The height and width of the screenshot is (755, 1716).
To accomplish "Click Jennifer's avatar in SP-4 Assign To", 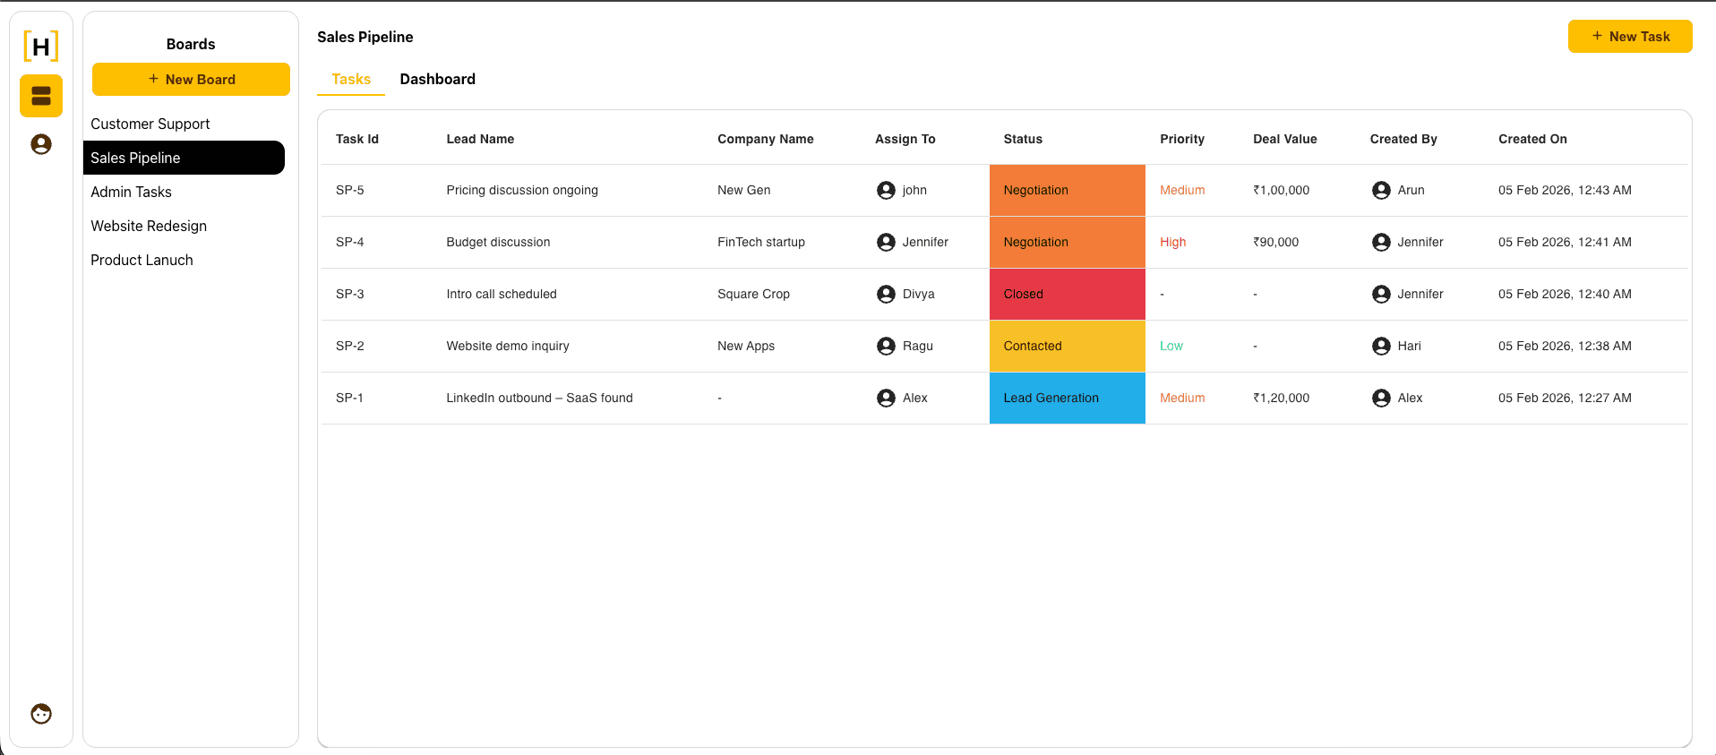I will (x=886, y=242).
